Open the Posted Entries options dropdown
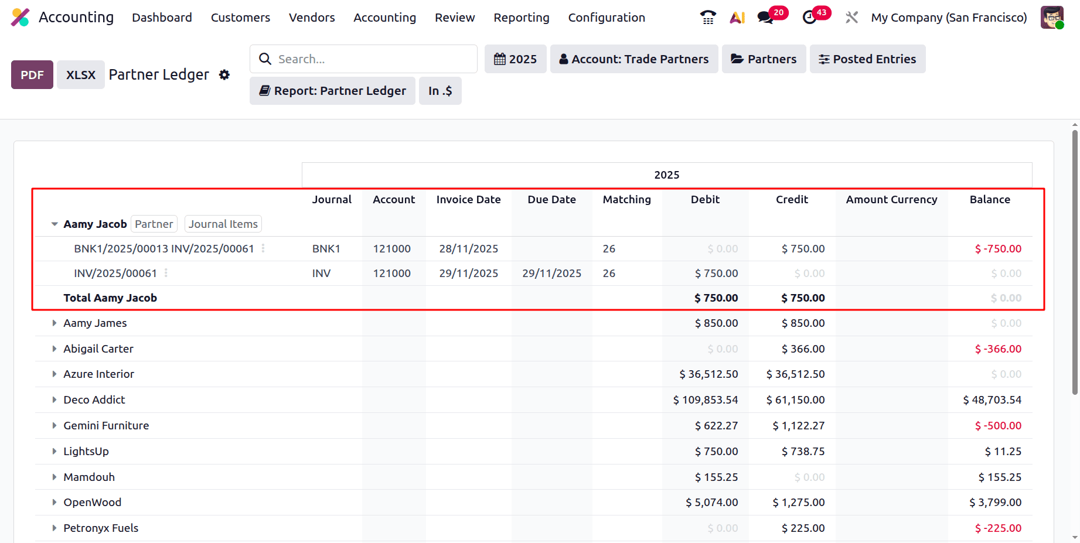 pos(868,59)
